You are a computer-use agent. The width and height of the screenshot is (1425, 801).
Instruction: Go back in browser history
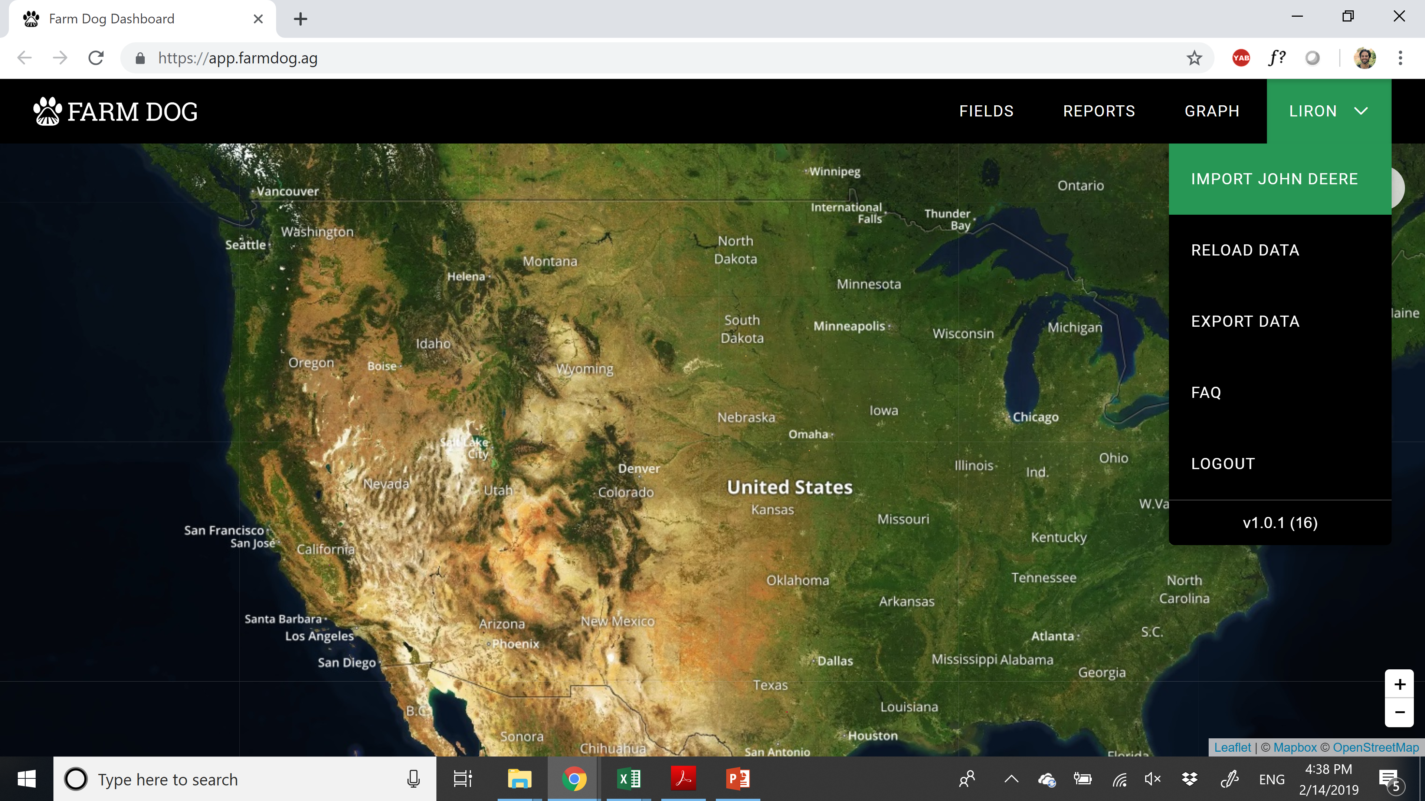pyautogui.click(x=24, y=57)
